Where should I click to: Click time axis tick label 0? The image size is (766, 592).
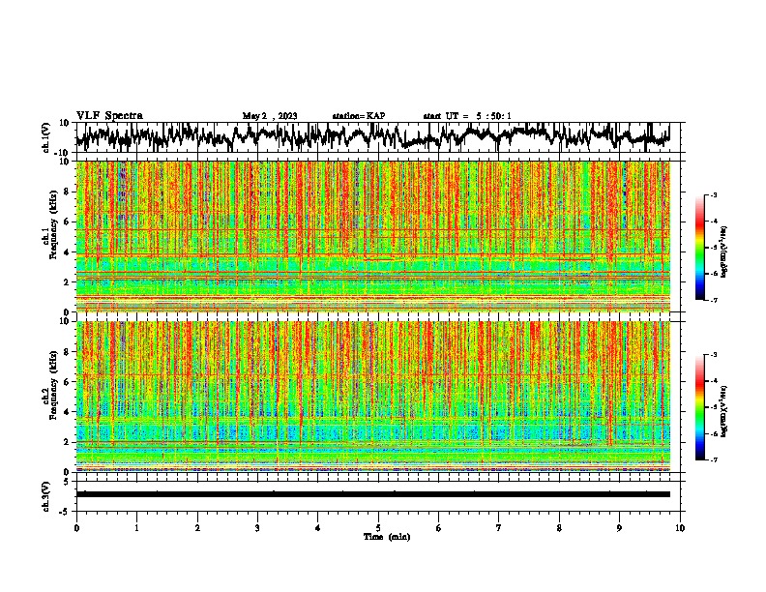76,528
